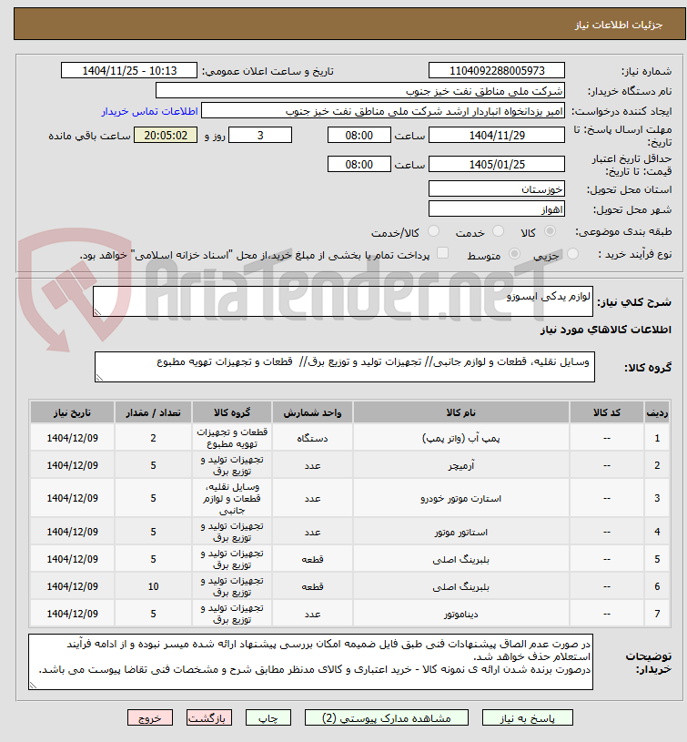Click the buyer organization name field
687x742 pixels.
point(359,91)
